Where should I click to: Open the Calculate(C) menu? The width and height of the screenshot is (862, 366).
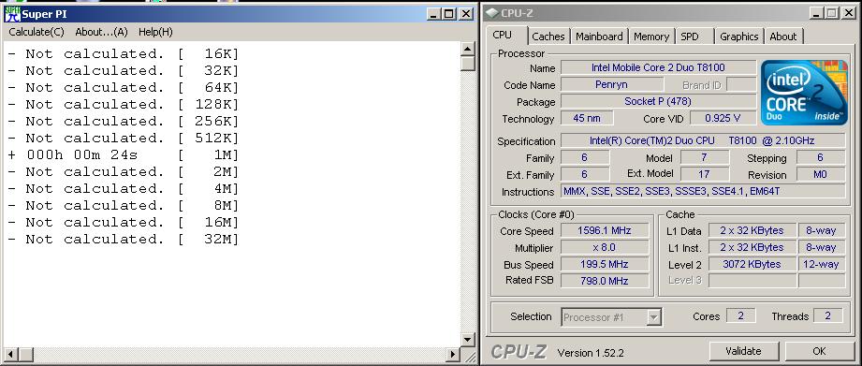coord(37,32)
